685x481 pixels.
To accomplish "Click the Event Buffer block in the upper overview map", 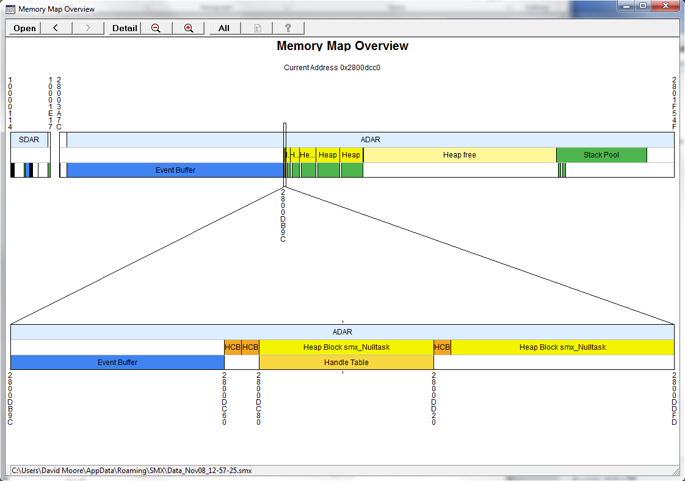I will click(x=175, y=170).
